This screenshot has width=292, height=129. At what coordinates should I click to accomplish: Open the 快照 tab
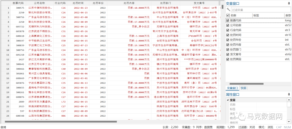tap(243, 88)
